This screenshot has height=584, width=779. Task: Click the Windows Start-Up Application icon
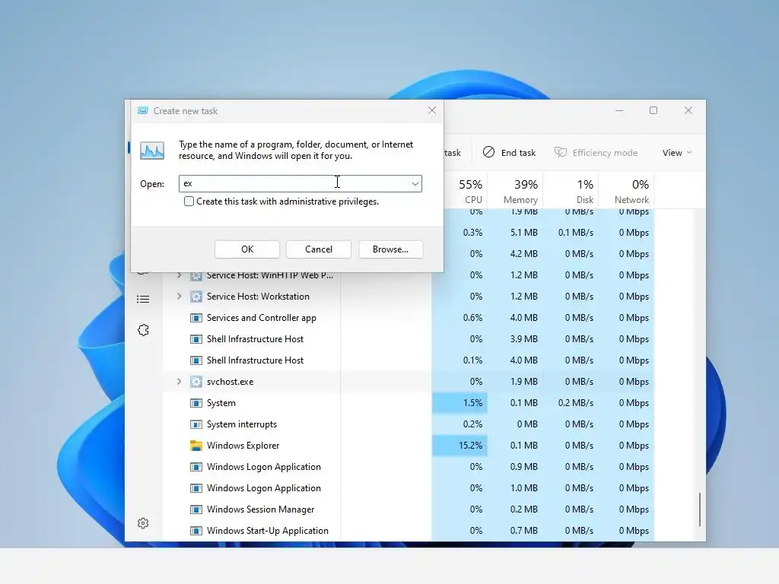[x=196, y=530]
